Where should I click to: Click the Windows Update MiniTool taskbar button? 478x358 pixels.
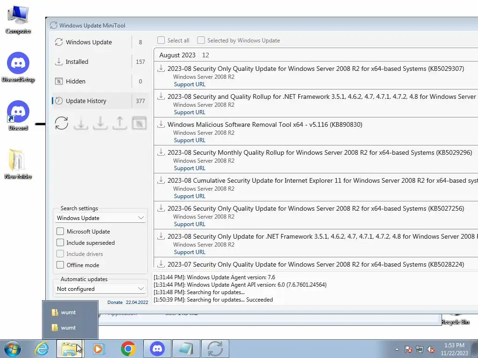click(x=215, y=349)
